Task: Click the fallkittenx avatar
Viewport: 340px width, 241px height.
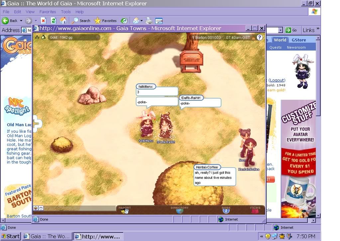Action: 146,124
